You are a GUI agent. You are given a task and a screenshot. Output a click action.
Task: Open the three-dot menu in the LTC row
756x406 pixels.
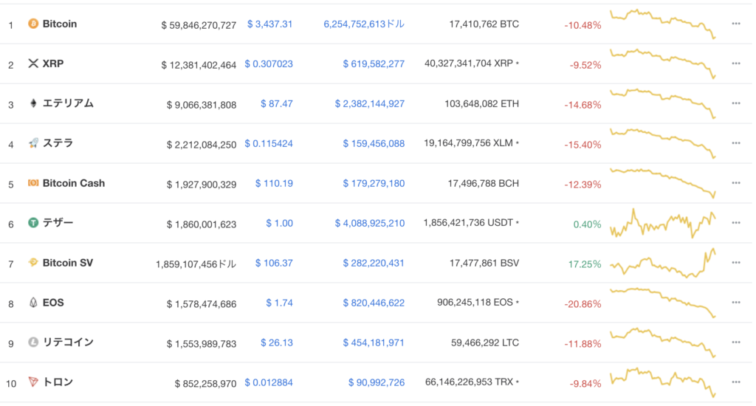pyautogui.click(x=736, y=343)
